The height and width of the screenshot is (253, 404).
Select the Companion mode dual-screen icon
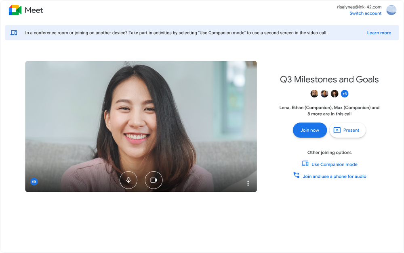[305, 164]
